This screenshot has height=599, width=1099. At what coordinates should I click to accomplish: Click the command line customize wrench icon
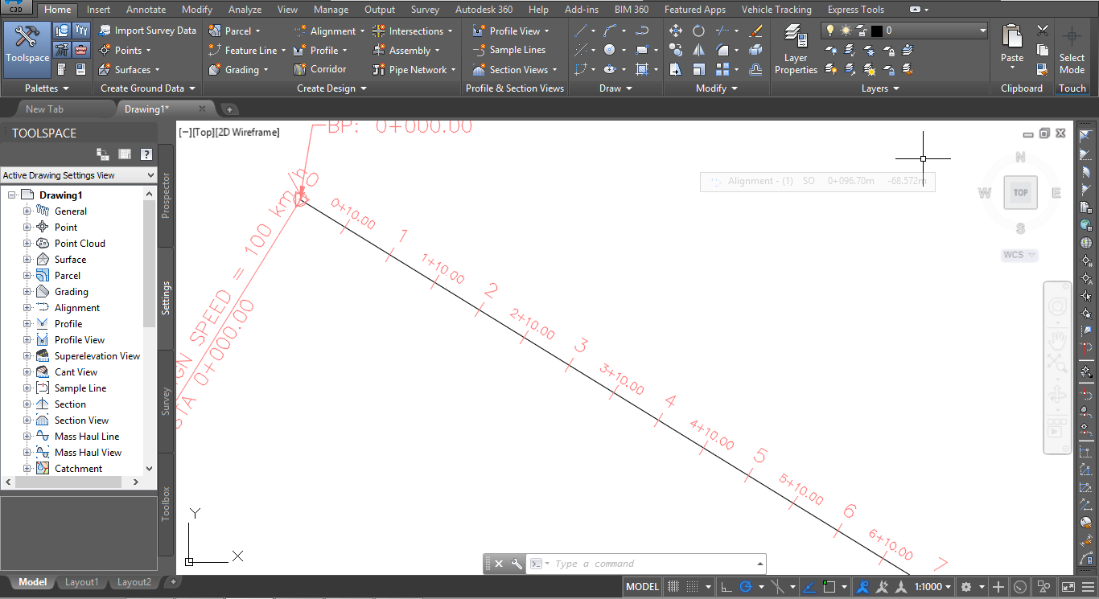click(517, 564)
